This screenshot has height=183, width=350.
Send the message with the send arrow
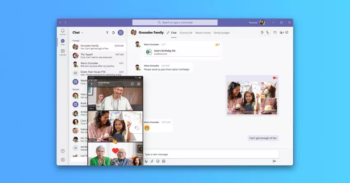coord(274,161)
